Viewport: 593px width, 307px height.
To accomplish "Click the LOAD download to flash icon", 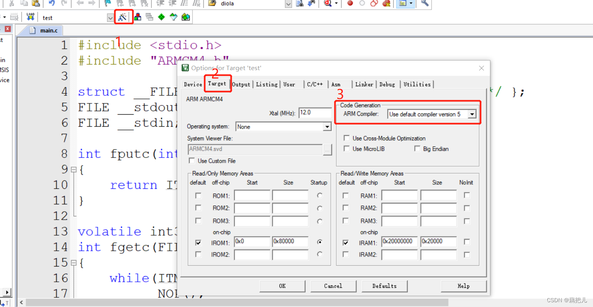I will pyautogui.click(x=30, y=17).
